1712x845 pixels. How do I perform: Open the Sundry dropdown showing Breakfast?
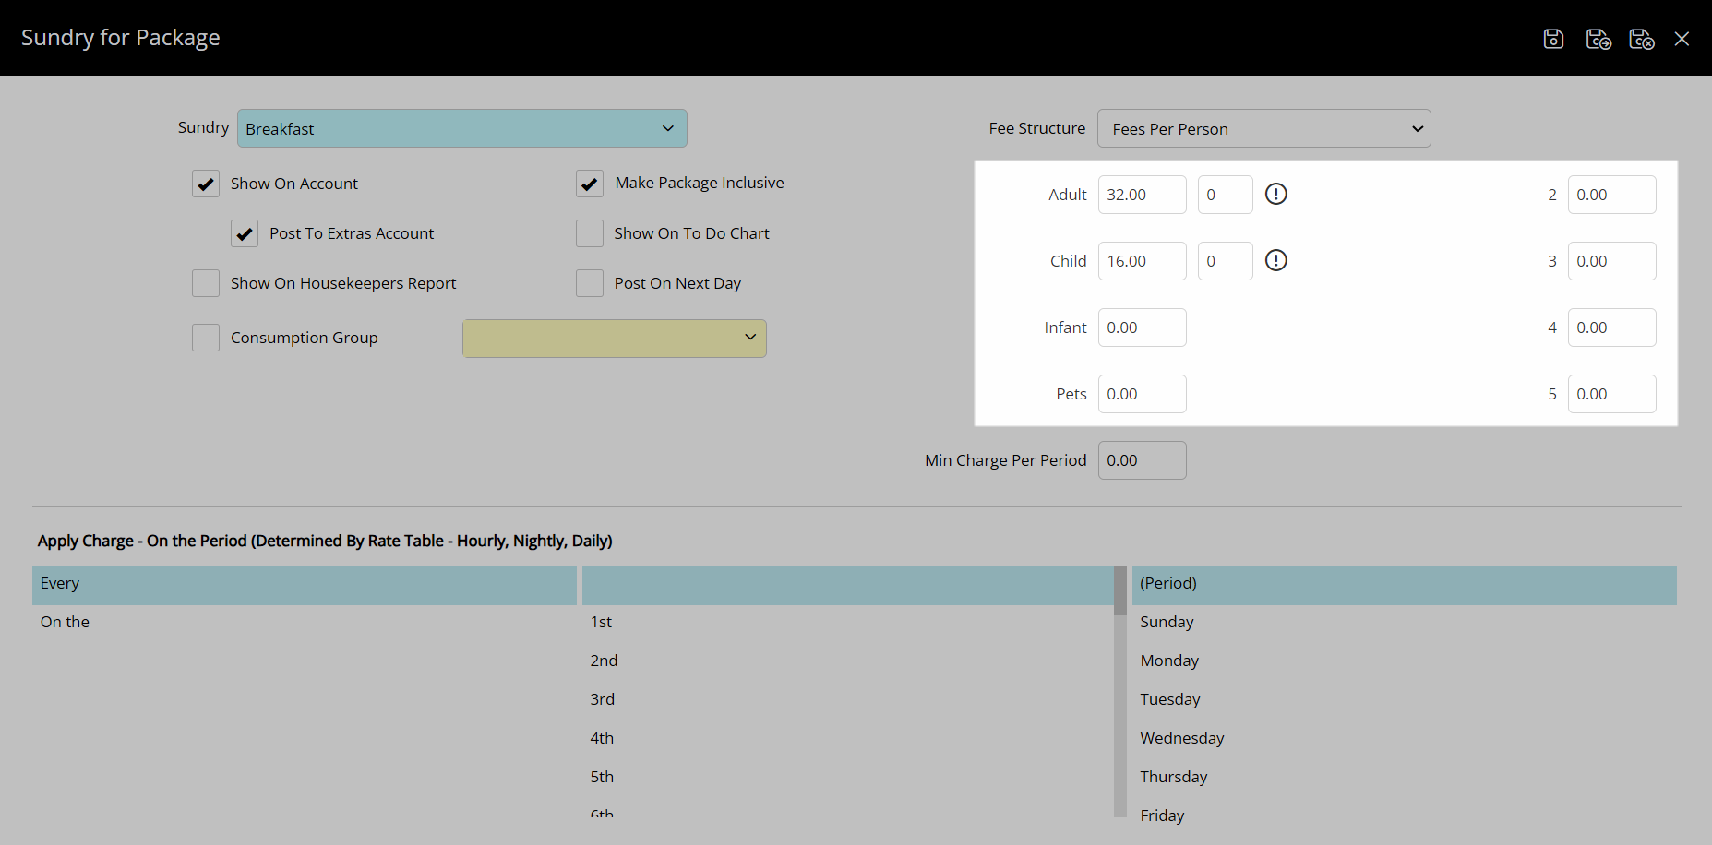click(461, 128)
